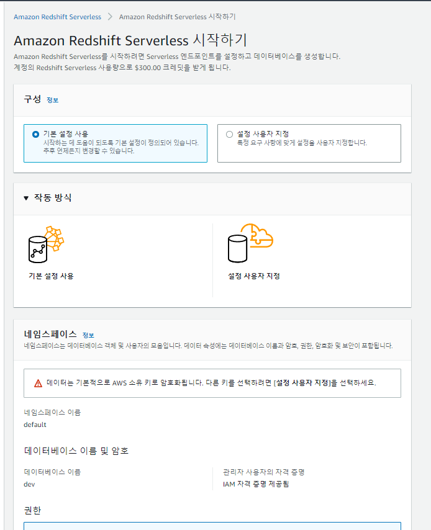Collapse the 작동 방식 section
This screenshot has height=530, width=431.
pyautogui.click(x=26, y=198)
